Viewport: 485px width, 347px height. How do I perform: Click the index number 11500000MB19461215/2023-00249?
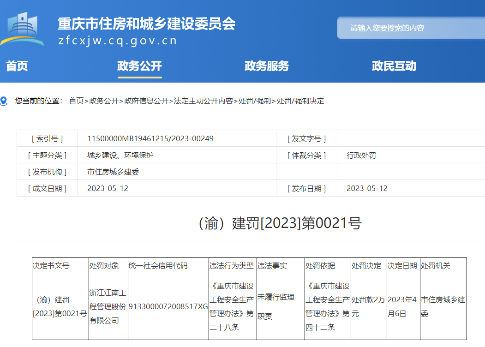pos(150,138)
